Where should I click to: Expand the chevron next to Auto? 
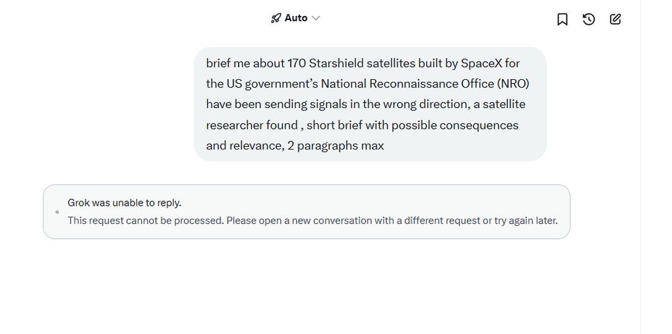click(316, 18)
